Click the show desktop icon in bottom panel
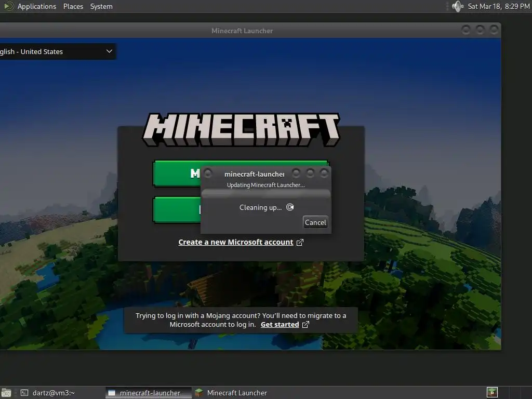This screenshot has height=399, width=532. [6, 393]
